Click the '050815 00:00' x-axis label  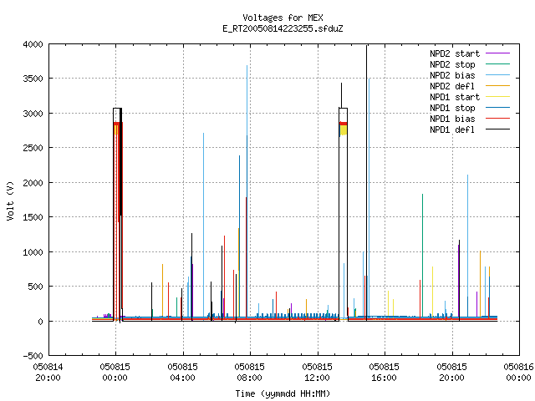(x=115, y=373)
